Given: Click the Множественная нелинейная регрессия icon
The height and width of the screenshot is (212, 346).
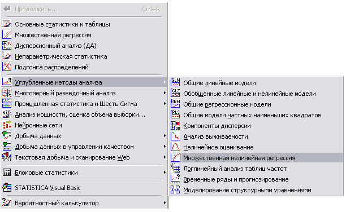Looking at the screenshot, I should point(175,158).
